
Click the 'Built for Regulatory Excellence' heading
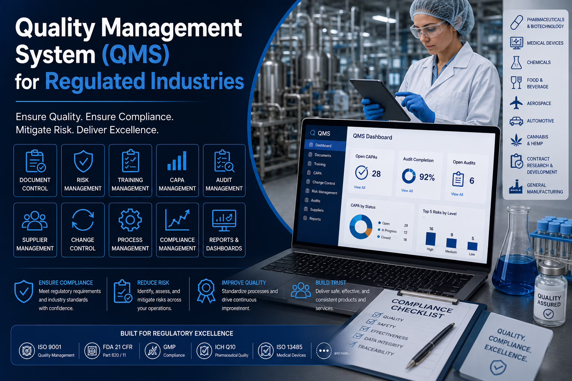(x=177, y=333)
